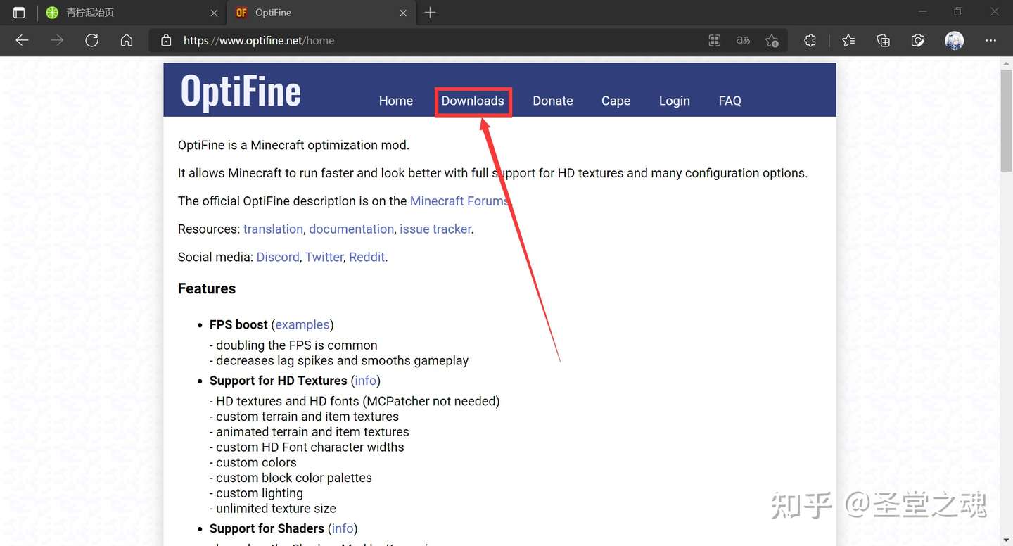Translate the page with the aあ icon
Screen dimensions: 1013x546
point(743,40)
